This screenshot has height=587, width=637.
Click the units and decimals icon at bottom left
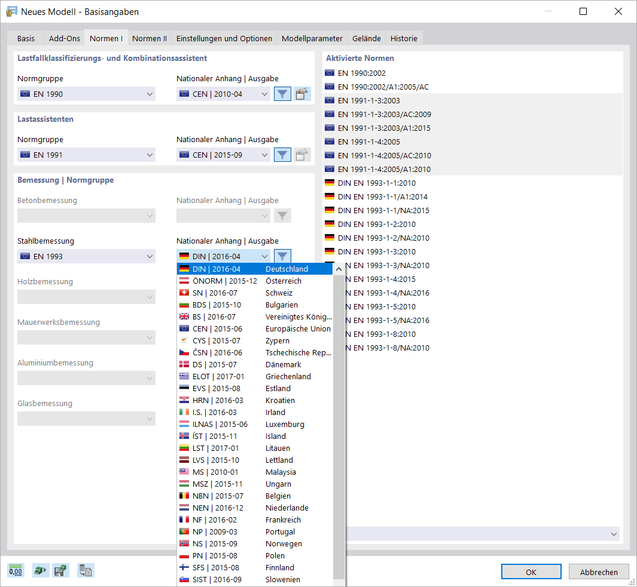click(16, 571)
